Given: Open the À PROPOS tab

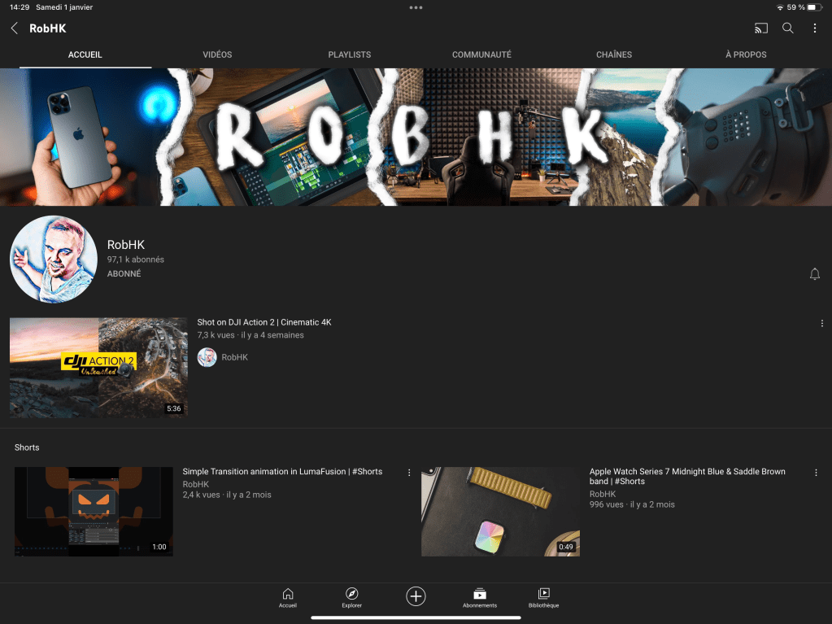Looking at the screenshot, I should [746, 55].
